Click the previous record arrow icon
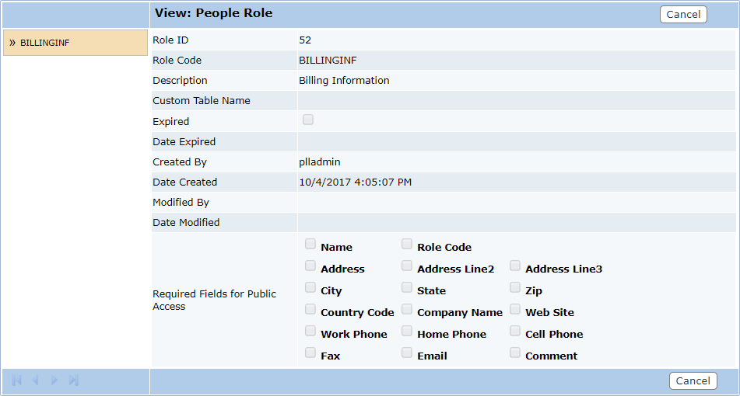The image size is (740, 396). [35, 380]
